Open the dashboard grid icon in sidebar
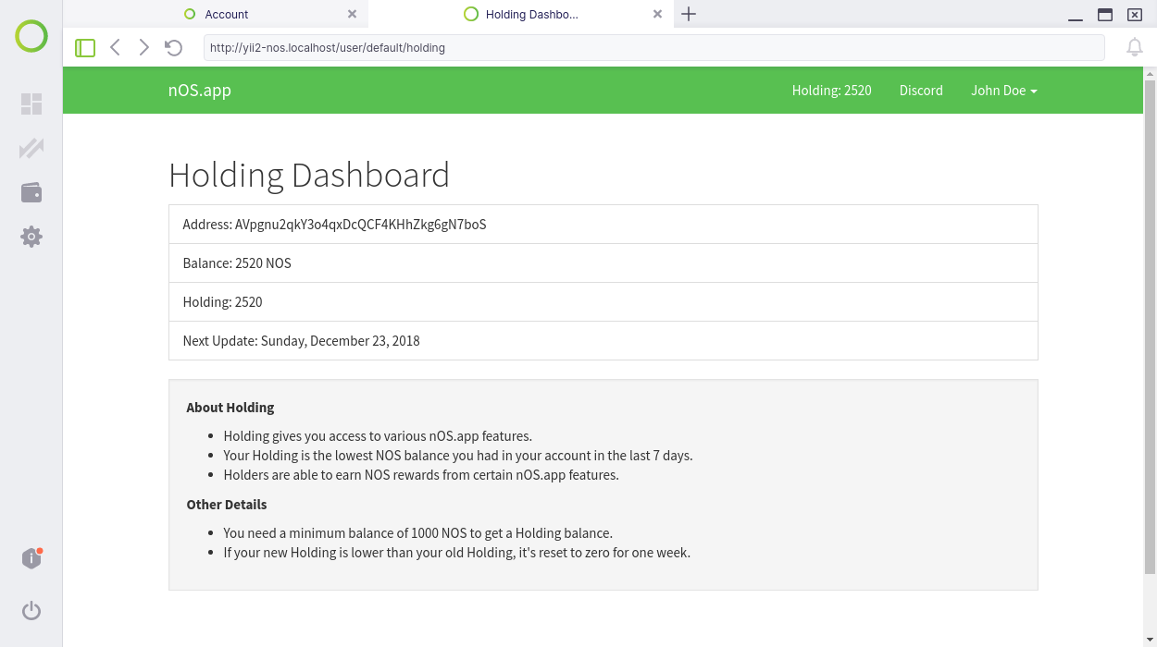This screenshot has width=1157, height=647. [31, 104]
